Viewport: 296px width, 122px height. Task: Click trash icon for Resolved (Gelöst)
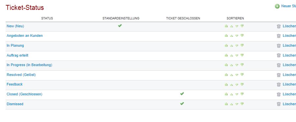[x=279, y=75]
